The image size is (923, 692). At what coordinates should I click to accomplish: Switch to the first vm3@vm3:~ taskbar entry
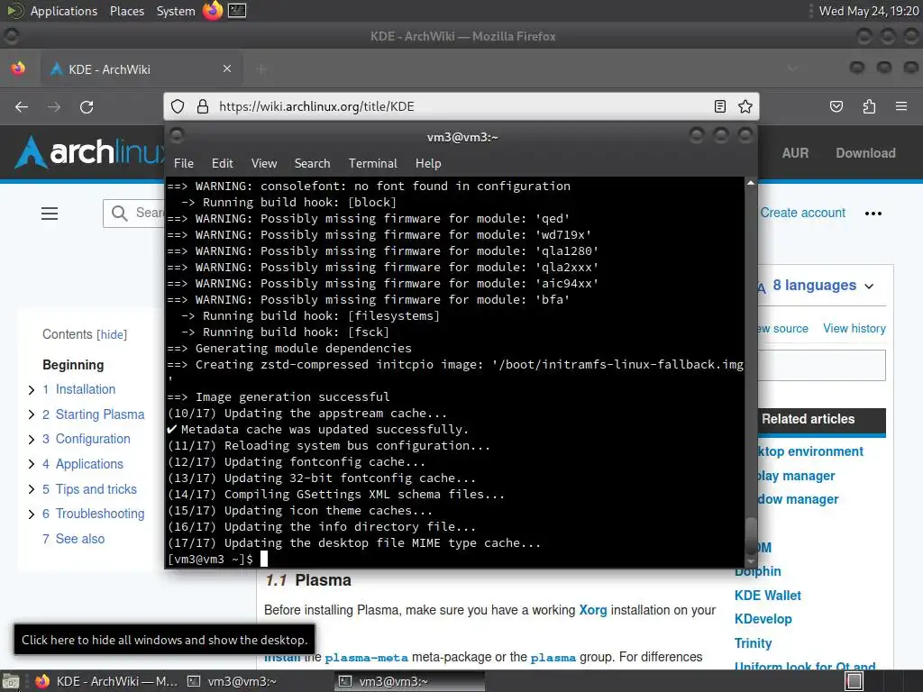[x=232, y=681]
